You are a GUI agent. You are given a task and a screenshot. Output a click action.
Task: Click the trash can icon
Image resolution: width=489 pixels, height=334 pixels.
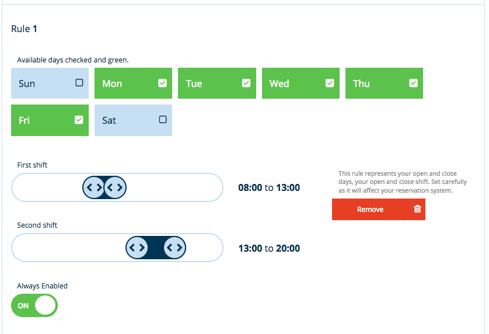point(417,209)
